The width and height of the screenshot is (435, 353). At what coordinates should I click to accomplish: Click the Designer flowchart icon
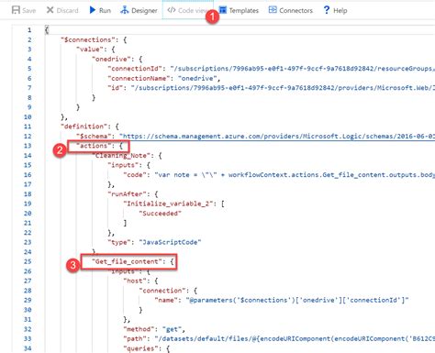(x=125, y=10)
